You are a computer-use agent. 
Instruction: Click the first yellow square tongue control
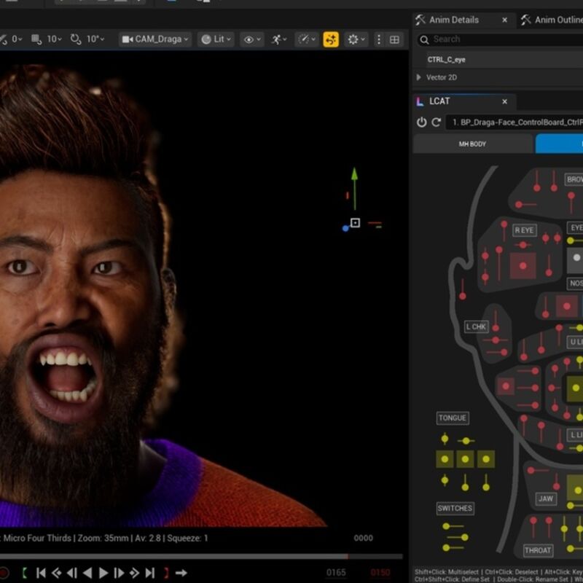(445, 459)
